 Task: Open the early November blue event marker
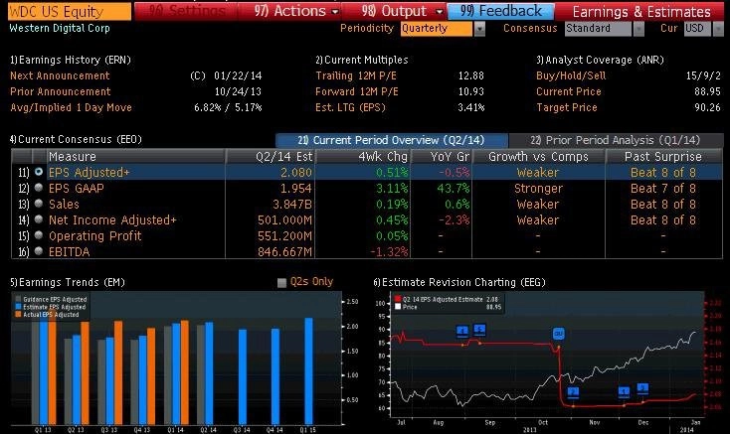coord(573,392)
